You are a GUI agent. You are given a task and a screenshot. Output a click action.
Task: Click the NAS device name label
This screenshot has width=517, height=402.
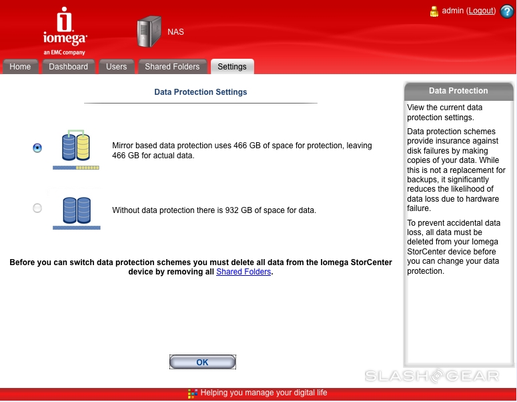tap(175, 31)
